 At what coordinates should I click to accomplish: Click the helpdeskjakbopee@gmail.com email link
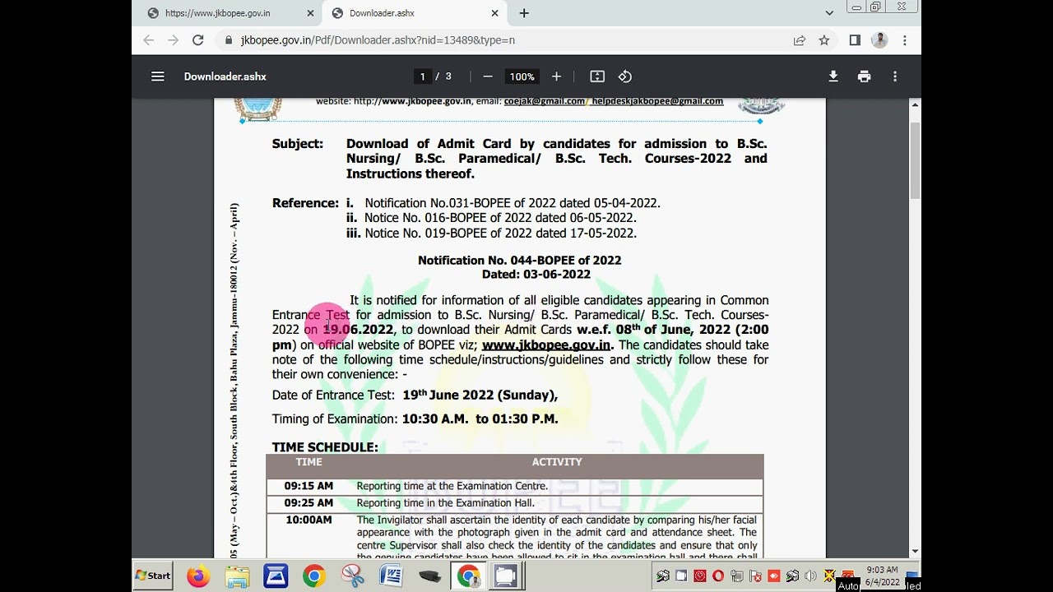point(657,101)
